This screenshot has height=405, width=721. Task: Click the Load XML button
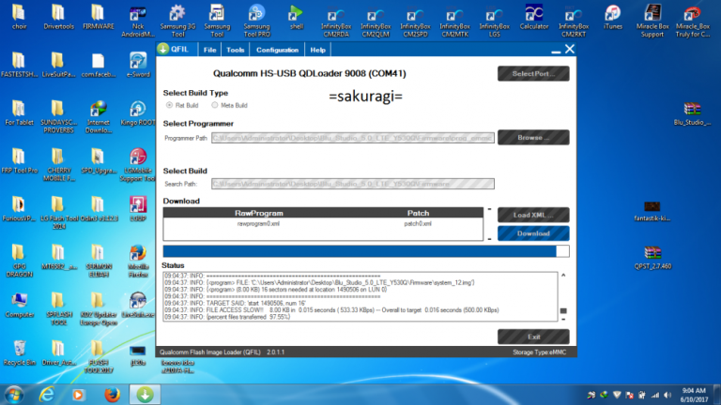(532, 215)
